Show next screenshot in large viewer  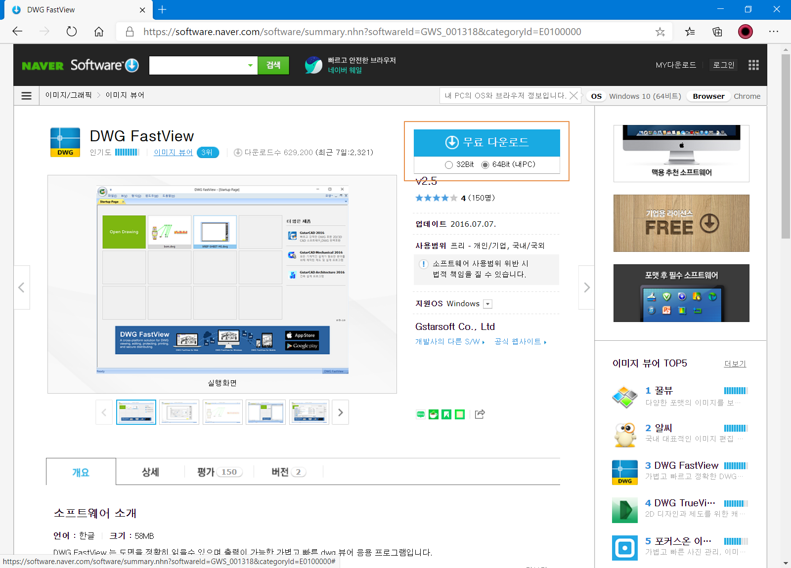pos(586,287)
